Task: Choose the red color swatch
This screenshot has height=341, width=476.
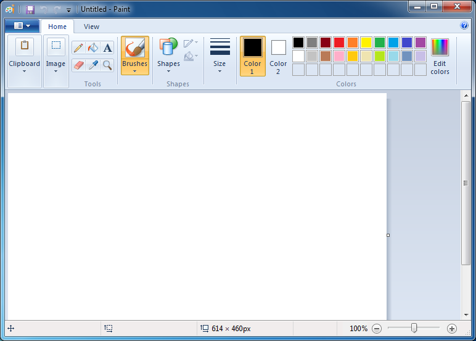Action: point(339,43)
